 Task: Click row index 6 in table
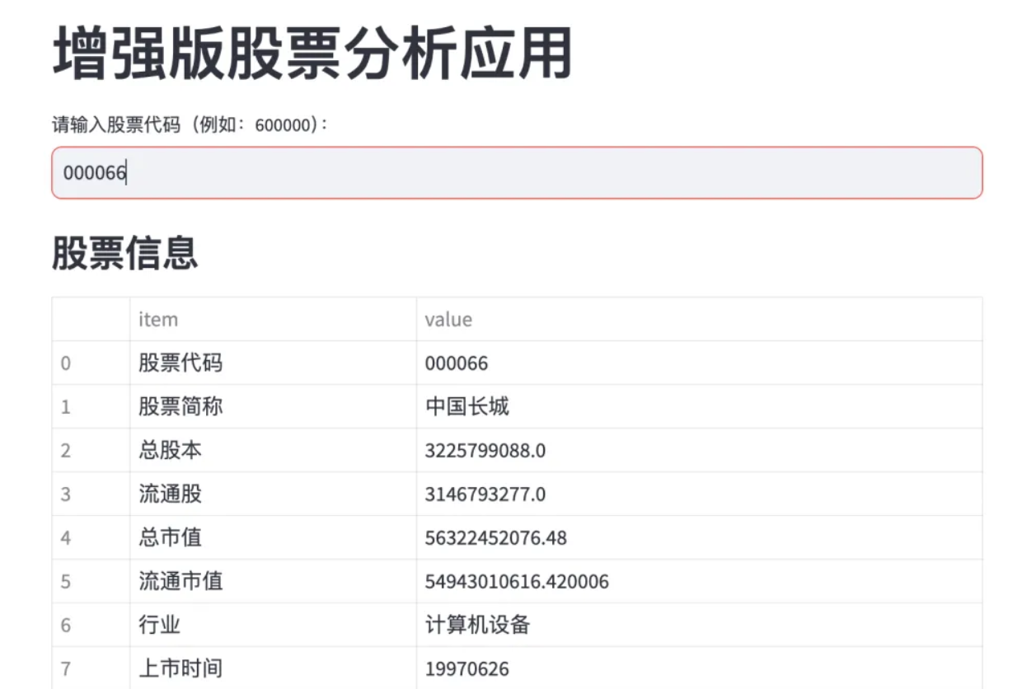pyautogui.click(x=91, y=625)
